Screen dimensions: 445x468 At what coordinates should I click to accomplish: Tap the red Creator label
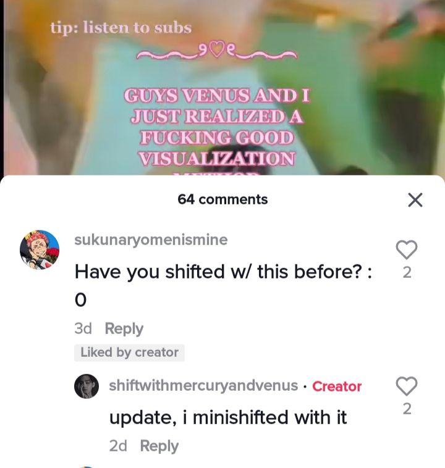(337, 387)
